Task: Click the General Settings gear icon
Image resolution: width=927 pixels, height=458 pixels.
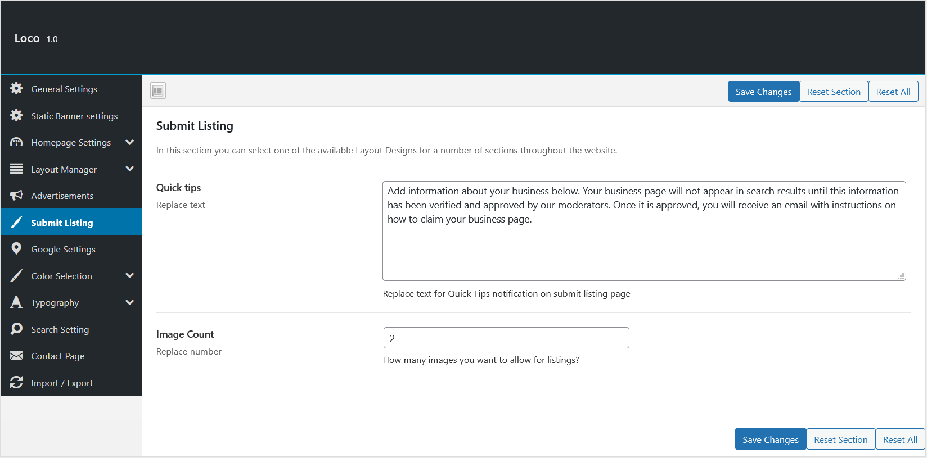Action: 16,89
